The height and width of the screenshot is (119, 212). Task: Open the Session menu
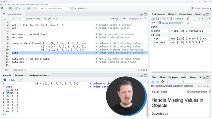22,4
